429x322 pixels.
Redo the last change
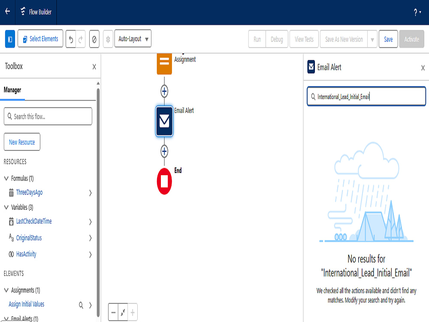coord(81,39)
